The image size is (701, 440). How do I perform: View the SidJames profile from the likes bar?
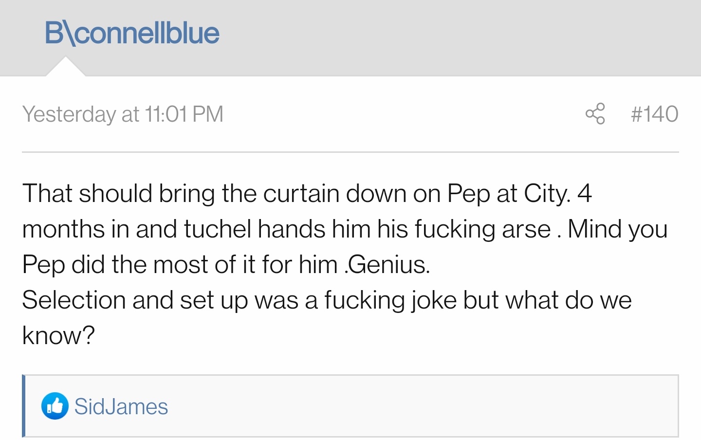click(121, 406)
